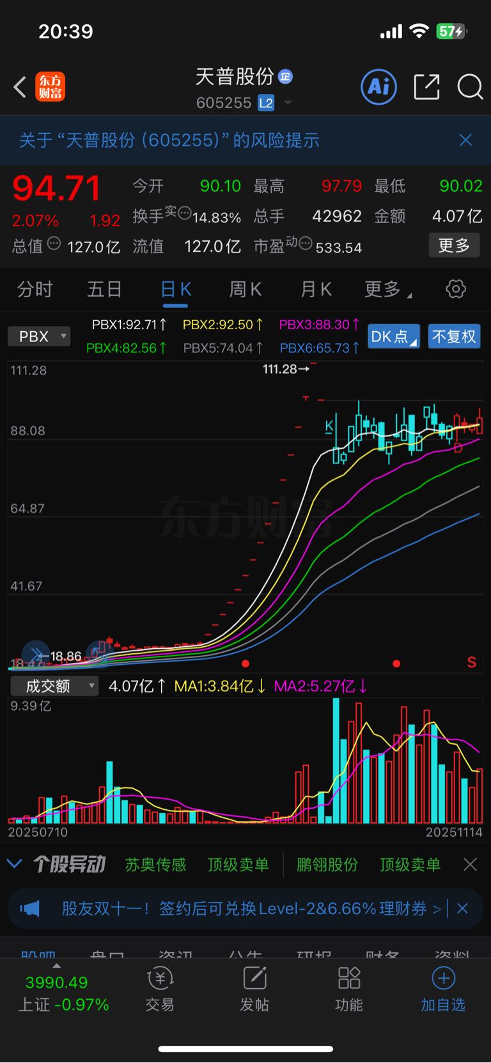
Task: Open the PBX indicator dropdown
Action: [39, 336]
